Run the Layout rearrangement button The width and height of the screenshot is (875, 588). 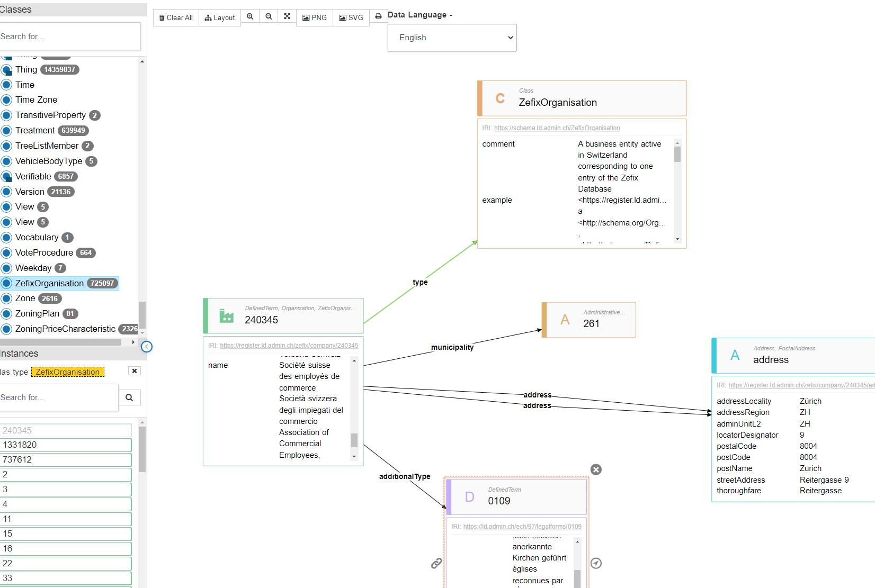coord(219,17)
